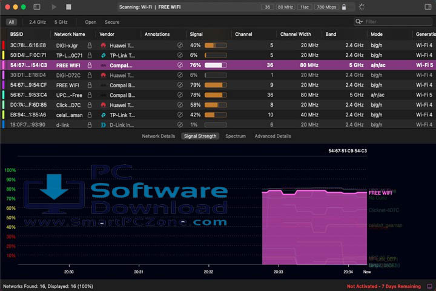Image resolution: width=436 pixels, height=291 pixels.
Task: Show only Open networks
Action: tap(91, 22)
